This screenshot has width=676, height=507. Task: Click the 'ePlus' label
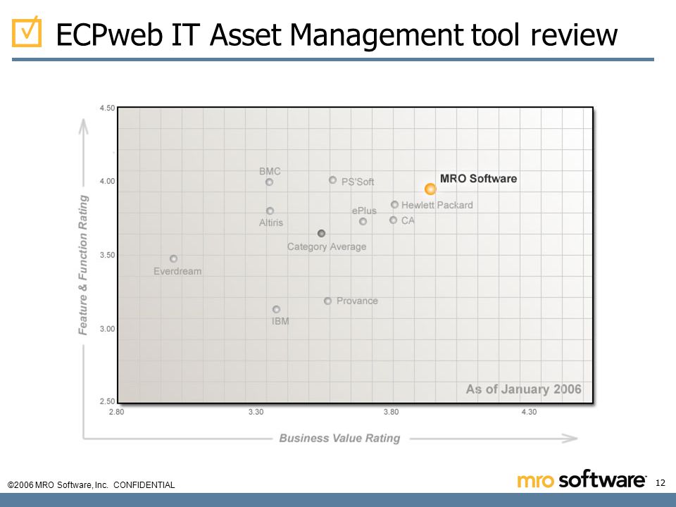[x=364, y=211]
